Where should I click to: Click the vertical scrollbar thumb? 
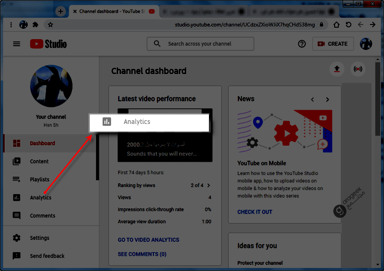click(377, 99)
